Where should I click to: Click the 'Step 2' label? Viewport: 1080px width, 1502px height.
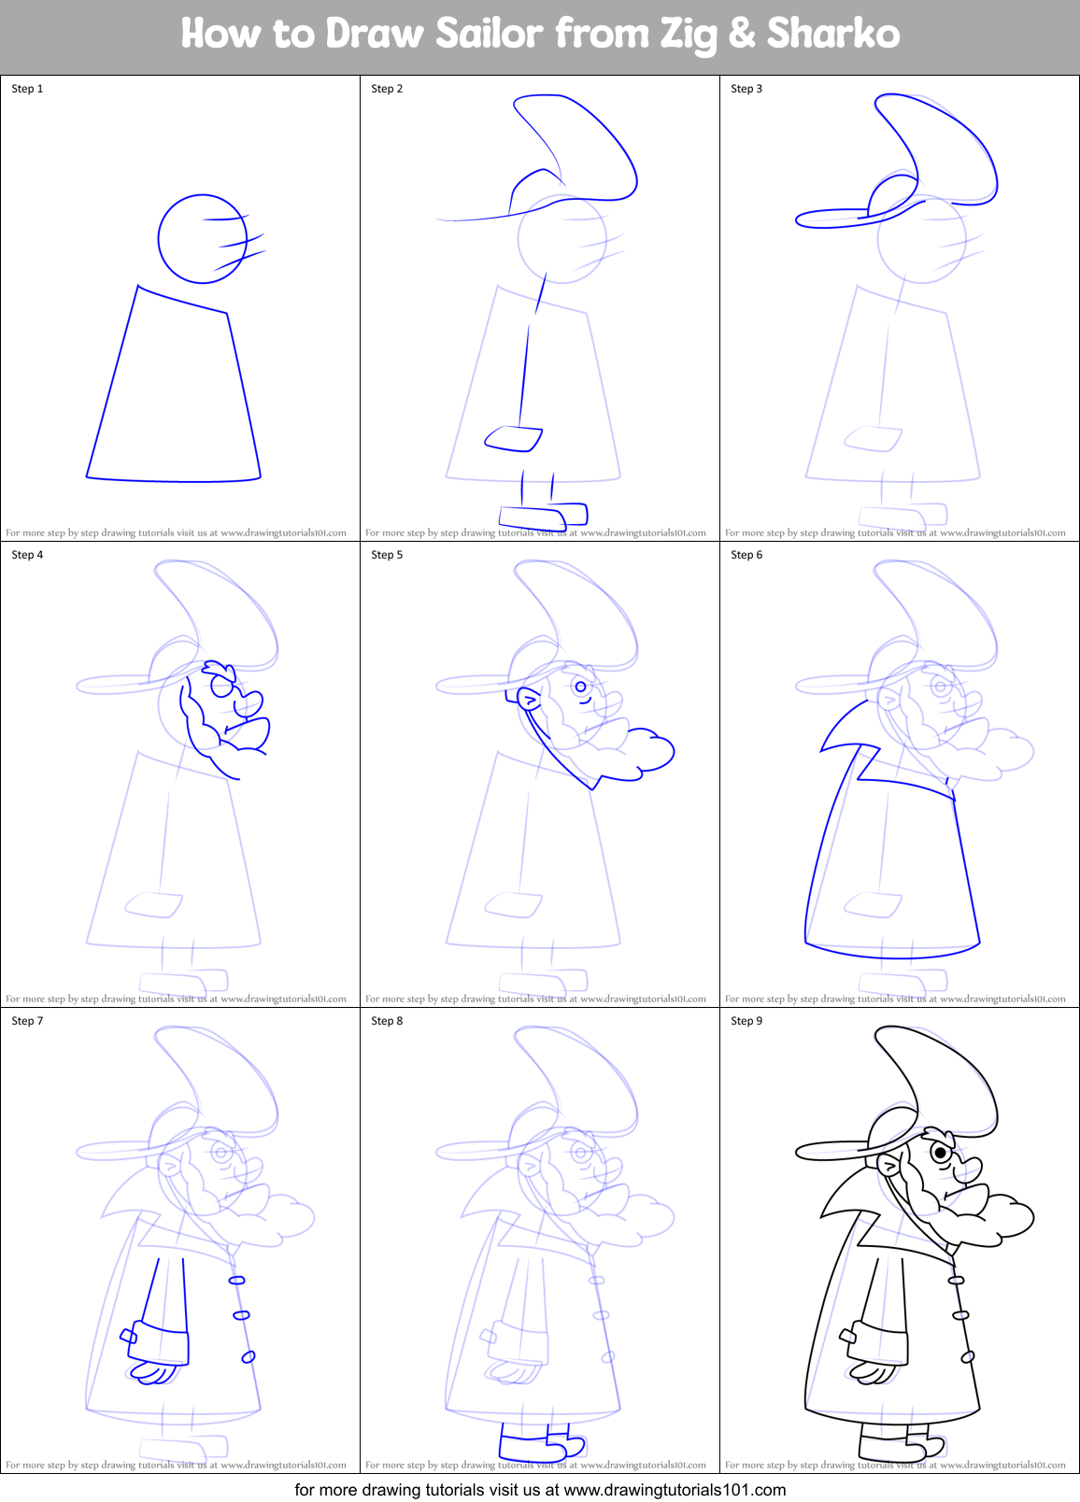click(x=387, y=89)
